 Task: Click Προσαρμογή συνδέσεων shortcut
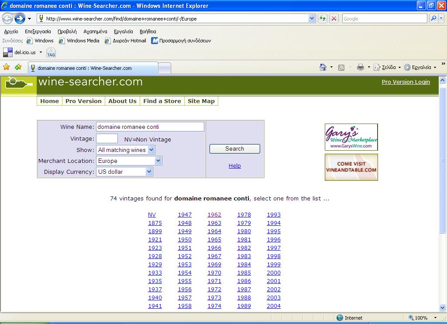pyautogui.click(x=181, y=41)
